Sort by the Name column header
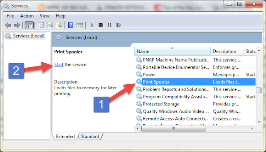The width and height of the screenshot is (266, 152). 172,51
